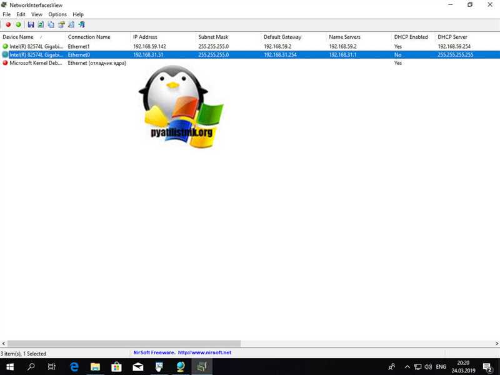
Task: Open Task View on the taskbar
Action: tap(52, 367)
